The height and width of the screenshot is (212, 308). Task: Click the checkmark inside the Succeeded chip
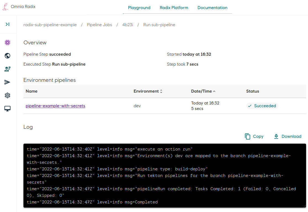pyautogui.click(x=250, y=106)
